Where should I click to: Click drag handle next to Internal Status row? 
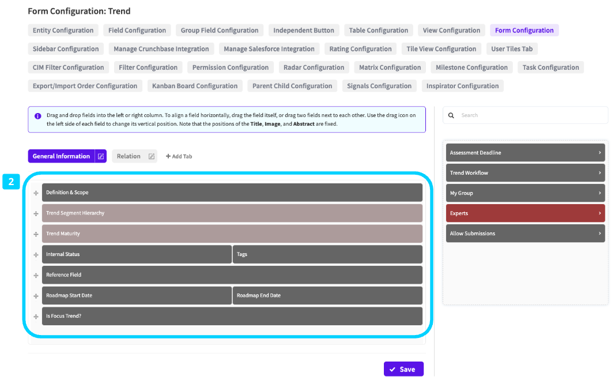(36, 254)
